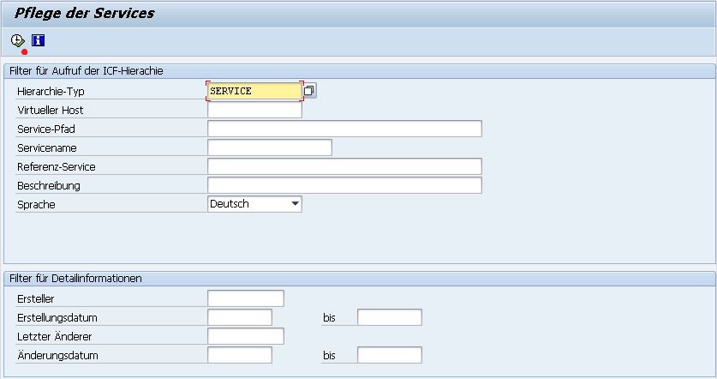Click the Virtueller Host input field
This screenshot has height=379, width=717.
(254, 110)
